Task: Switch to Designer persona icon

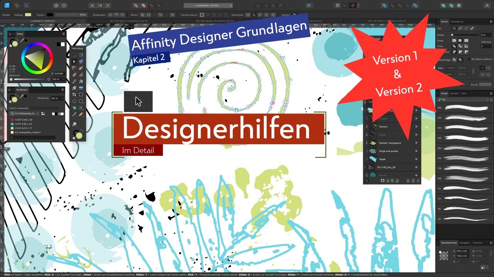Action: [7, 5]
